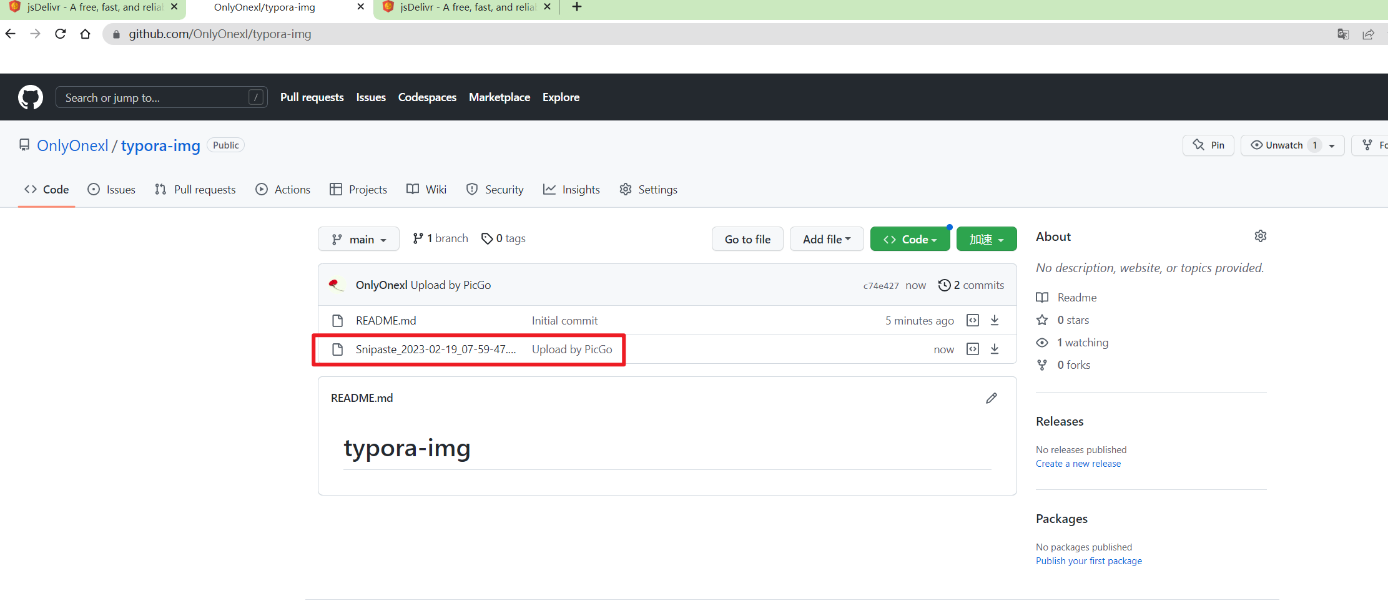The height and width of the screenshot is (601, 1388).
Task: Expand the Add file dropdown
Action: [827, 239]
